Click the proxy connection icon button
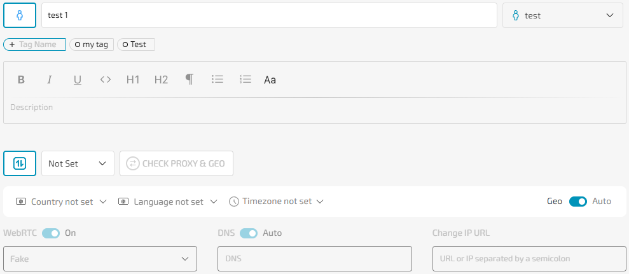Image resolution: width=629 pixels, height=274 pixels. 20,163
